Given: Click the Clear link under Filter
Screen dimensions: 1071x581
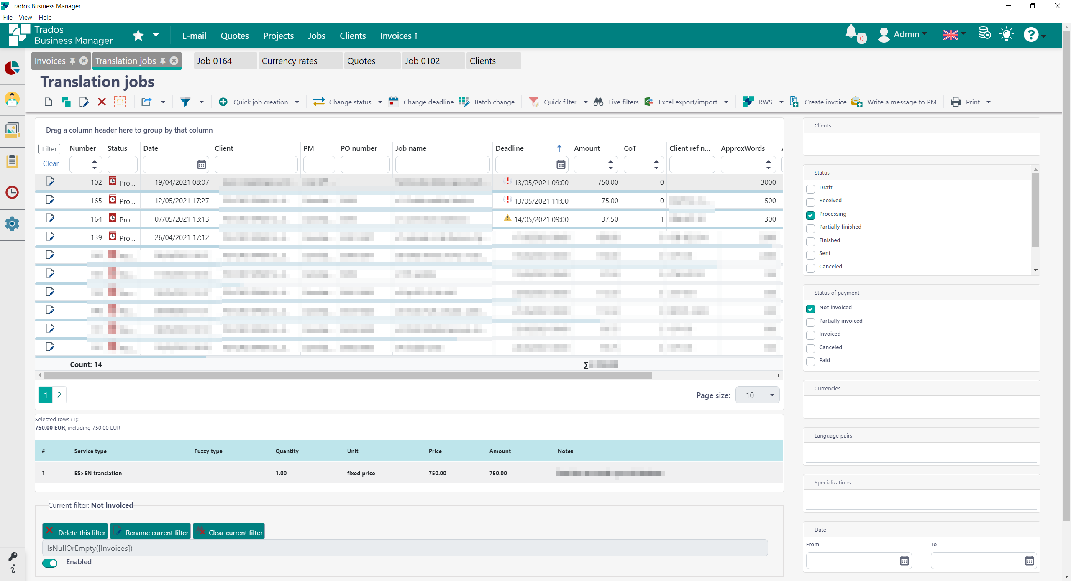Looking at the screenshot, I should pos(51,163).
